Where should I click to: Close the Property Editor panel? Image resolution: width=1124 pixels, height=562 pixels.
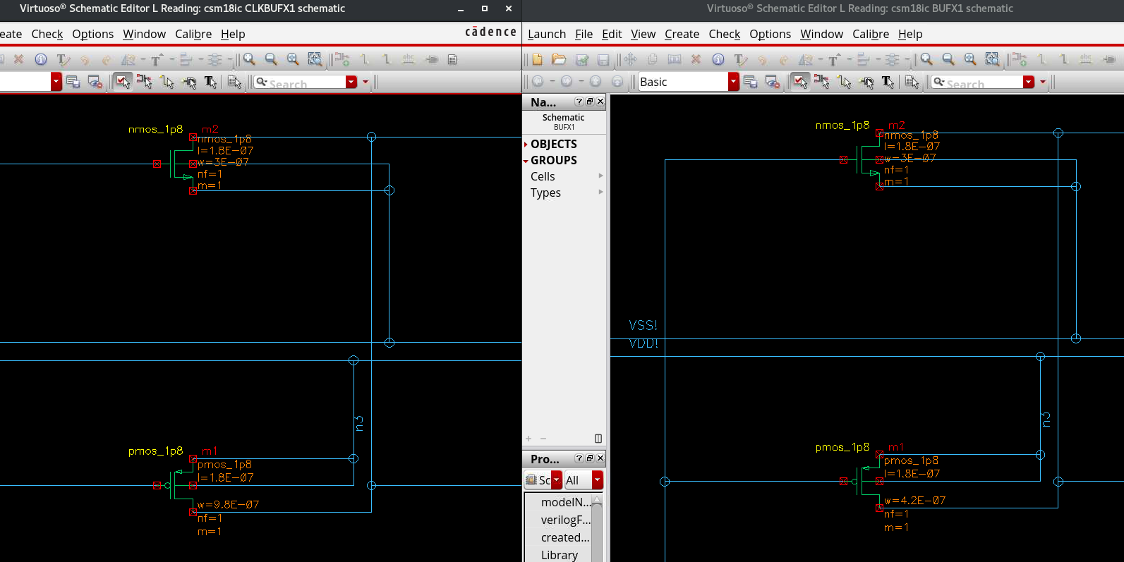click(600, 458)
